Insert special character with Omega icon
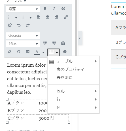126x131 pixels. pyautogui.click(x=19, y=52)
